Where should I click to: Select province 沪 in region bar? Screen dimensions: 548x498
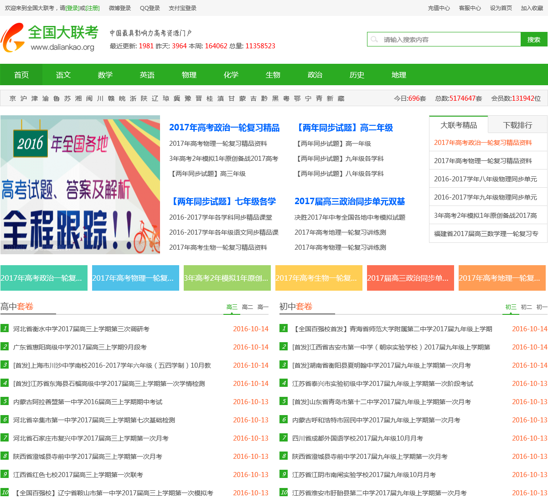click(24, 98)
